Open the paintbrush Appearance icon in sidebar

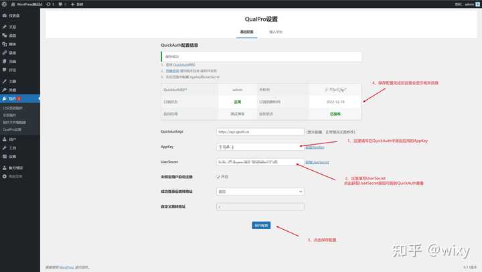[5, 81]
